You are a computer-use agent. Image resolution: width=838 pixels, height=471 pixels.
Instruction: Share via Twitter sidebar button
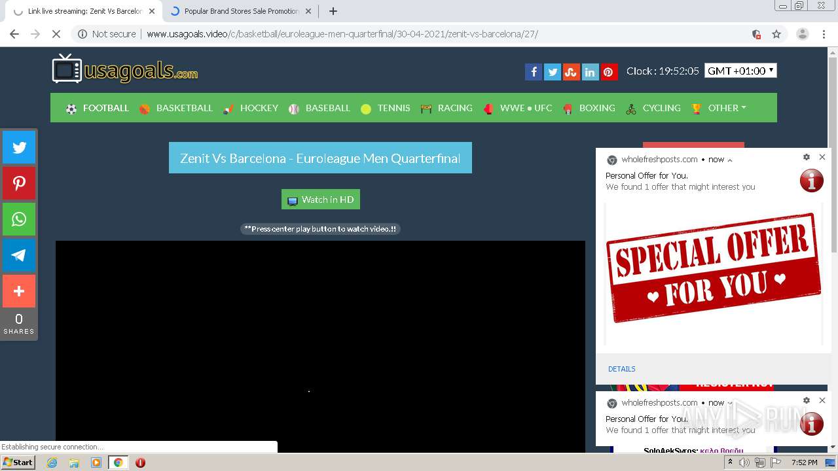click(x=19, y=147)
